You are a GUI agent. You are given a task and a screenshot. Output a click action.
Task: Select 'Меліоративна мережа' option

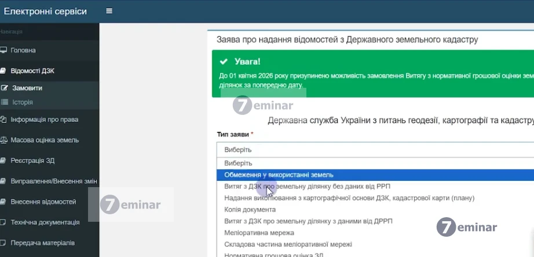259,233
